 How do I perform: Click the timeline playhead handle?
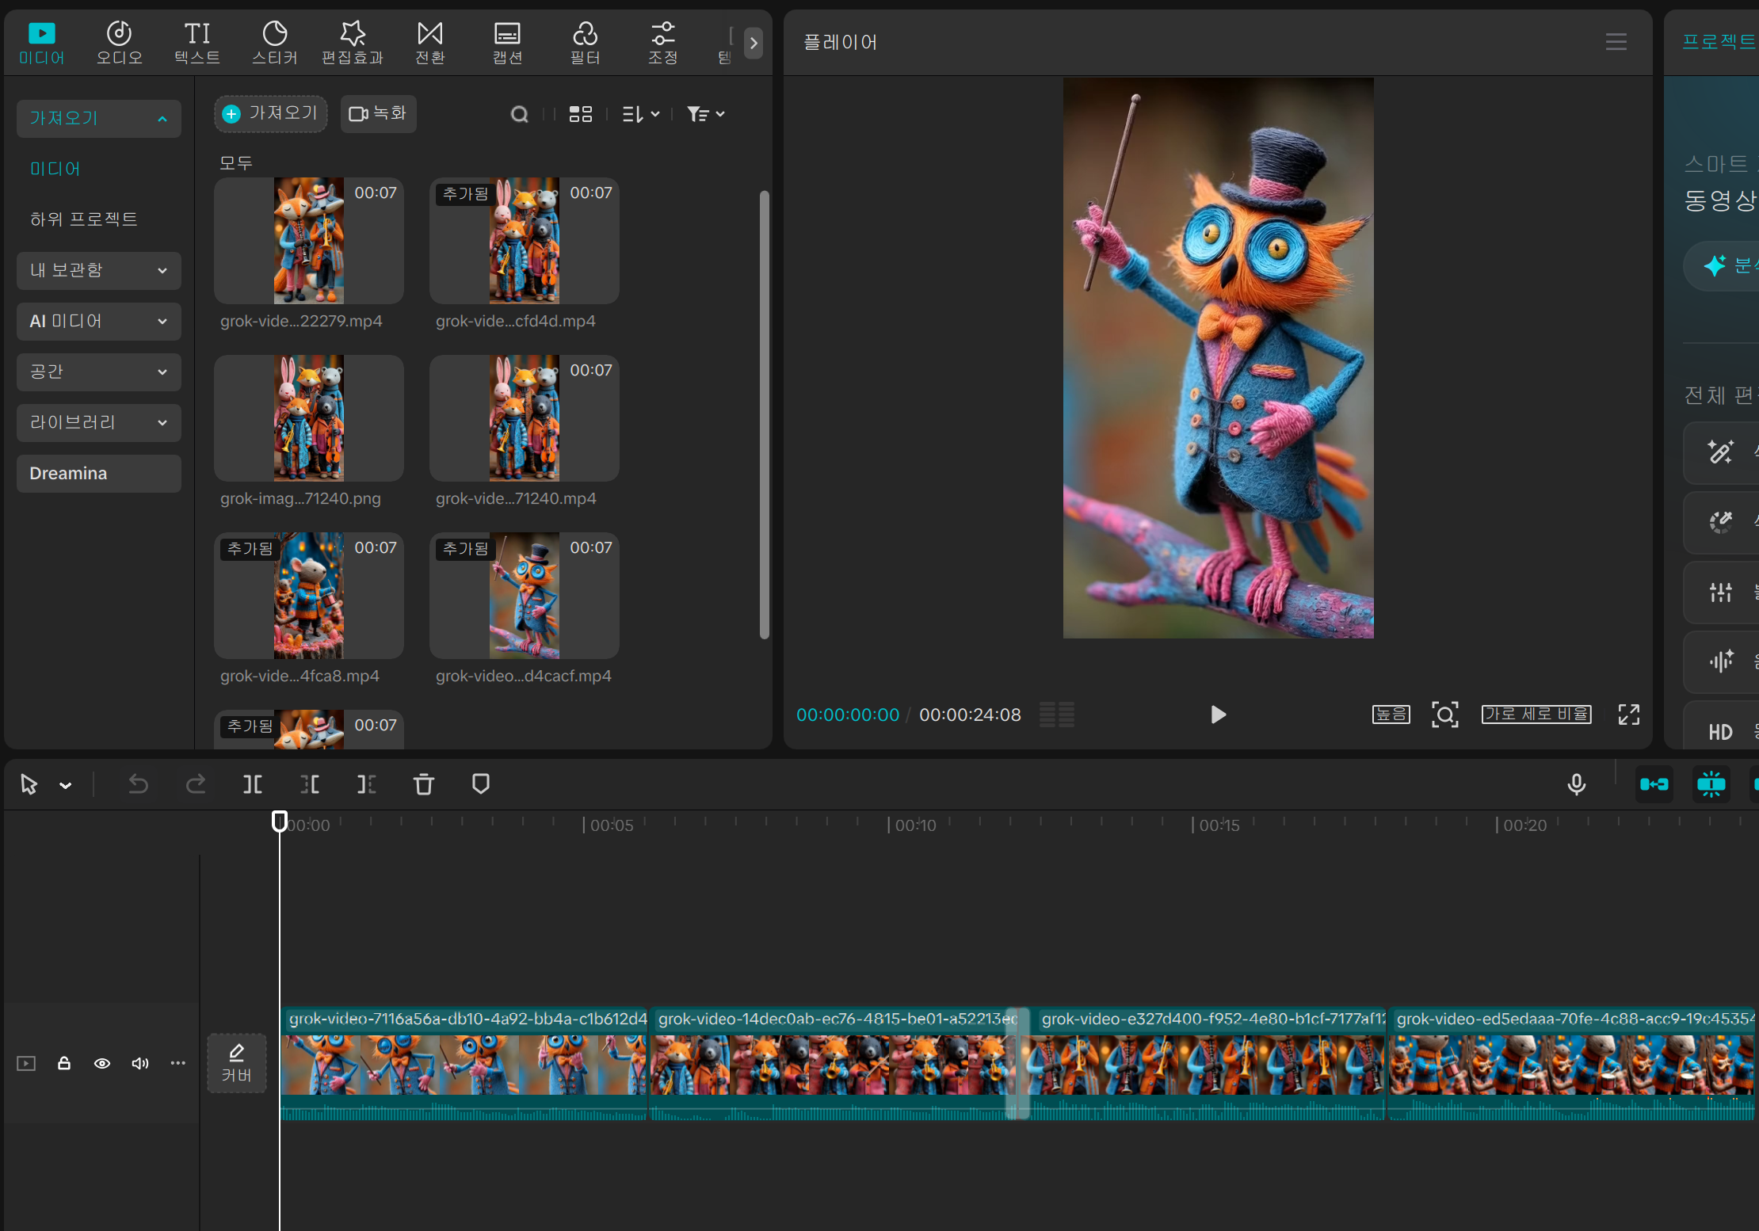280,821
